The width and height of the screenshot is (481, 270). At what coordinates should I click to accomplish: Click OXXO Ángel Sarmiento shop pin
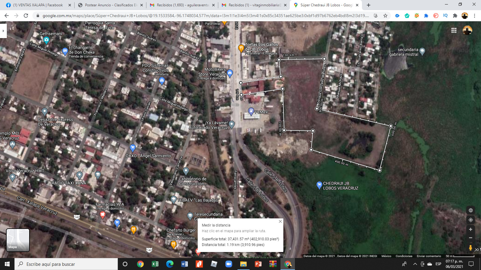pyautogui.click(x=133, y=148)
